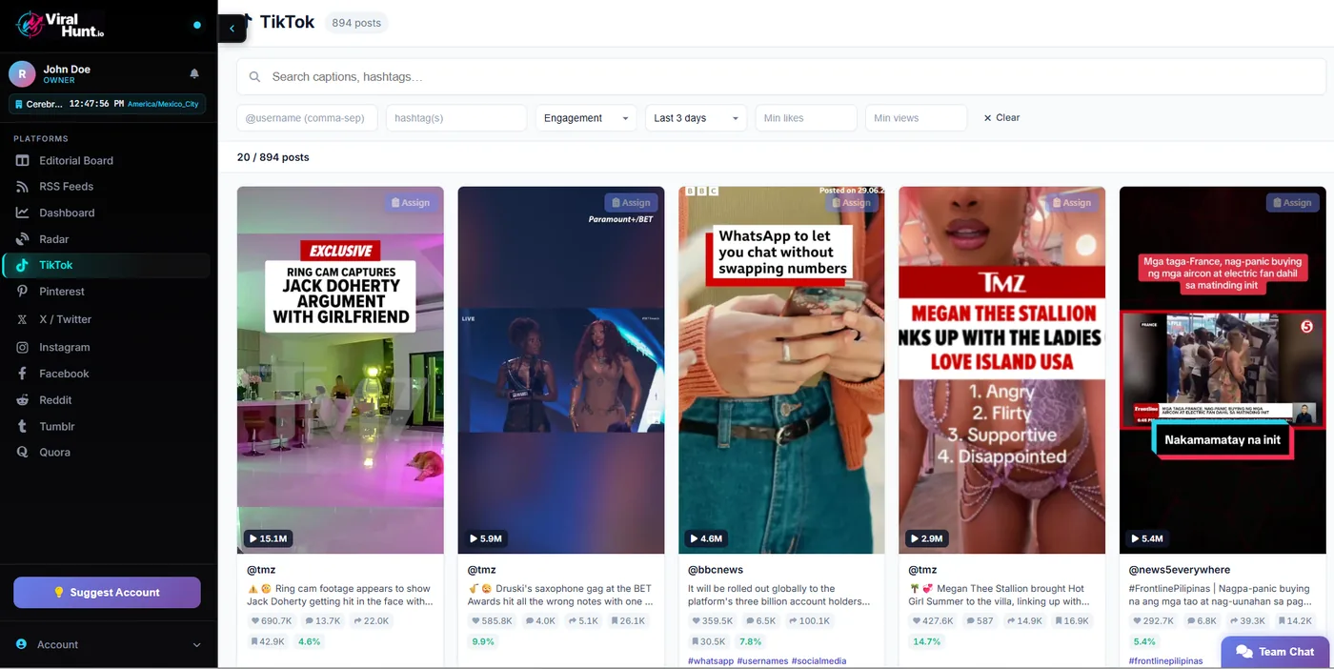Click the 5.4M views play badge
Screen dimensions: 1334x669
pyautogui.click(x=1146, y=538)
